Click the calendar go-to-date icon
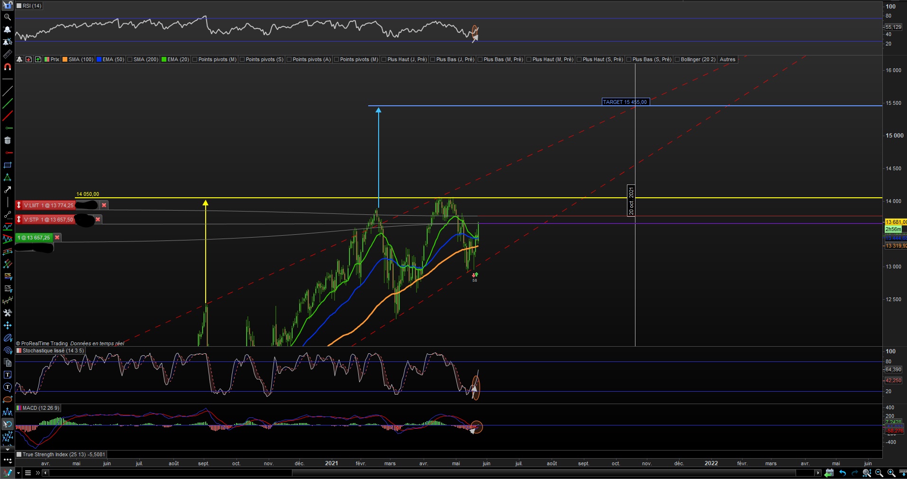Image resolution: width=907 pixels, height=479 pixels. tap(829, 473)
